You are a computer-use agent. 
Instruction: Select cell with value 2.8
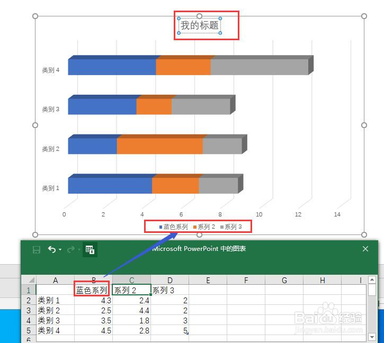[131, 330]
